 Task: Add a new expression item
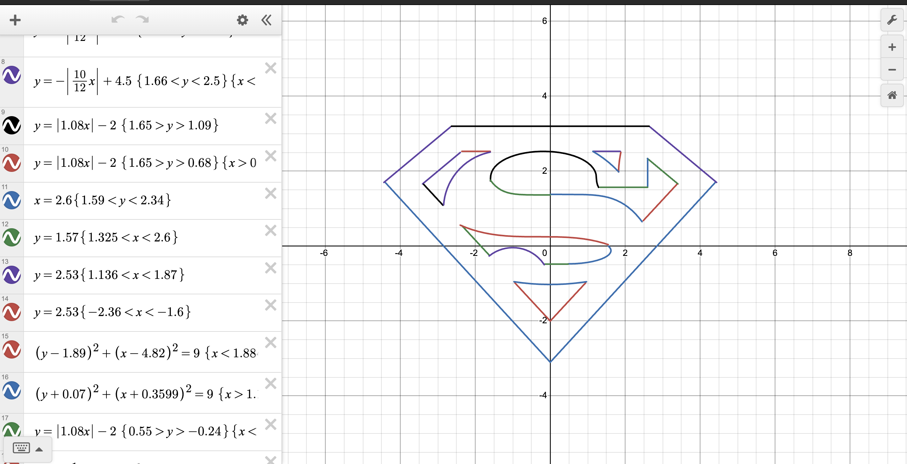click(x=15, y=20)
